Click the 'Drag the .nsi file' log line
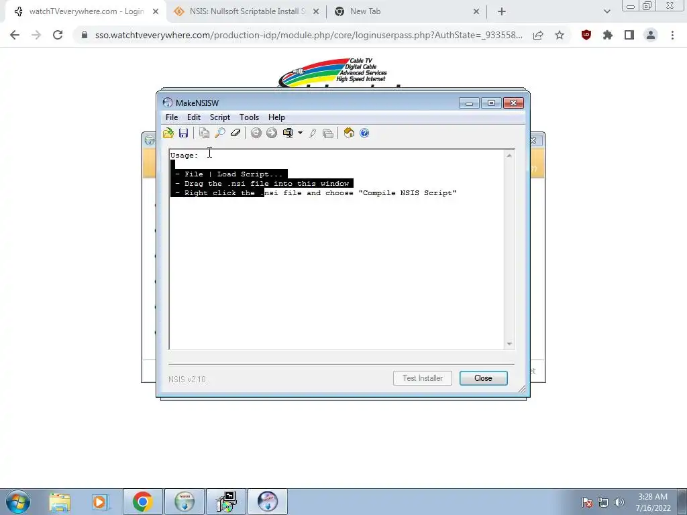The height and width of the screenshot is (515, 687). point(262,184)
